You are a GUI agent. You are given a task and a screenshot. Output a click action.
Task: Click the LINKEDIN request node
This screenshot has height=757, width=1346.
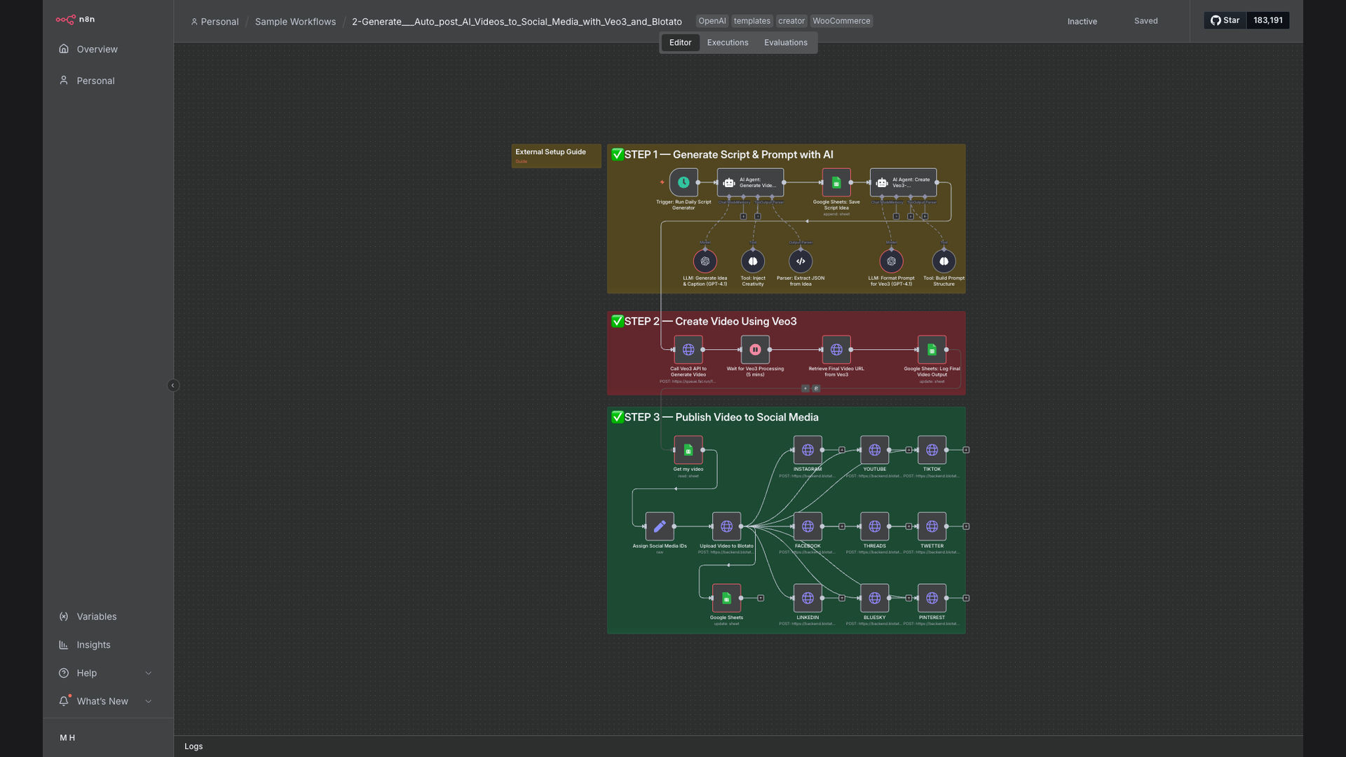[x=808, y=598]
